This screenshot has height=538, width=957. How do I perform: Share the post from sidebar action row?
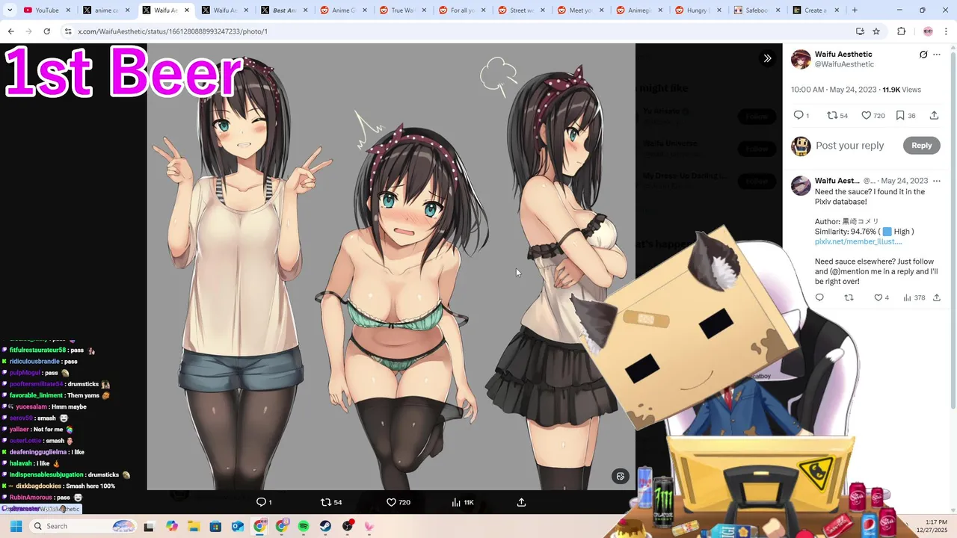pyautogui.click(x=934, y=115)
